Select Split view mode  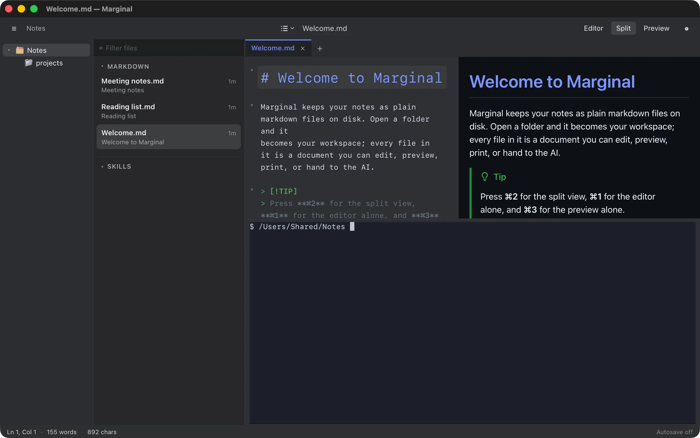[x=623, y=28]
